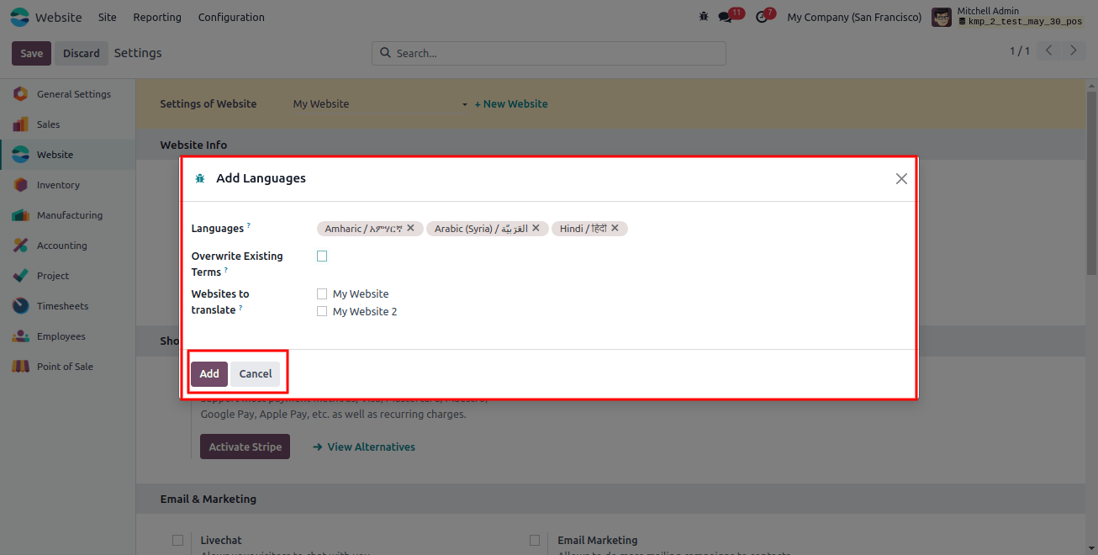Image resolution: width=1098 pixels, height=555 pixels.
Task: Click the search magnifier icon
Action: (386, 53)
